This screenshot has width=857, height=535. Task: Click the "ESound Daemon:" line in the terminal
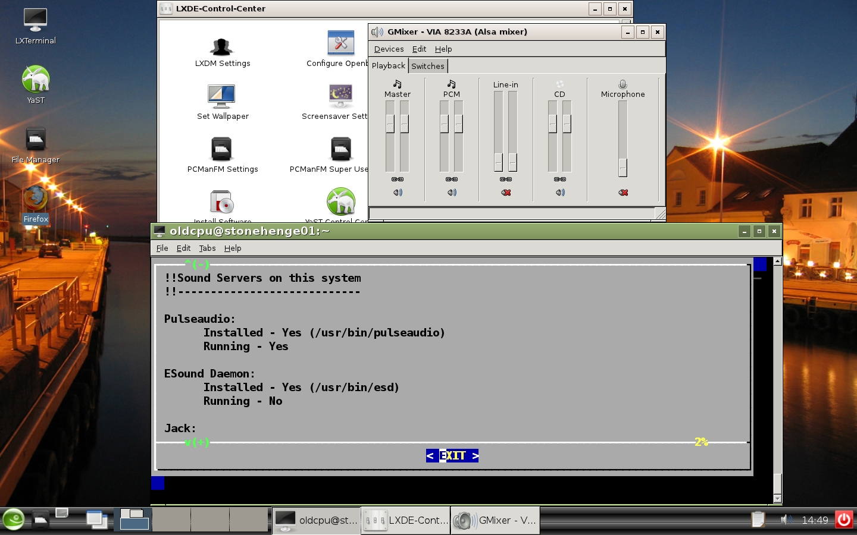click(x=209, y=373)
